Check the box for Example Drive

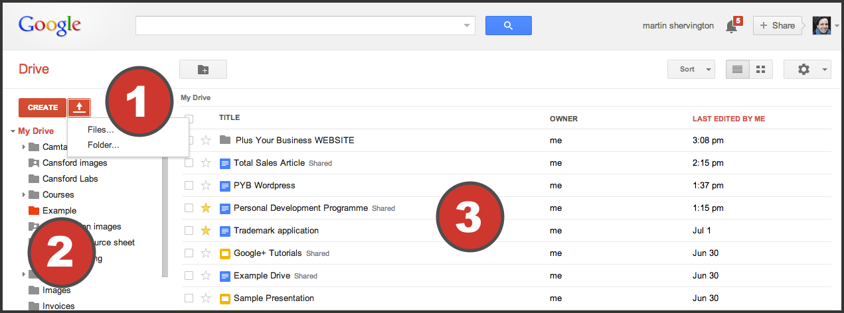(x=189, y=275)
